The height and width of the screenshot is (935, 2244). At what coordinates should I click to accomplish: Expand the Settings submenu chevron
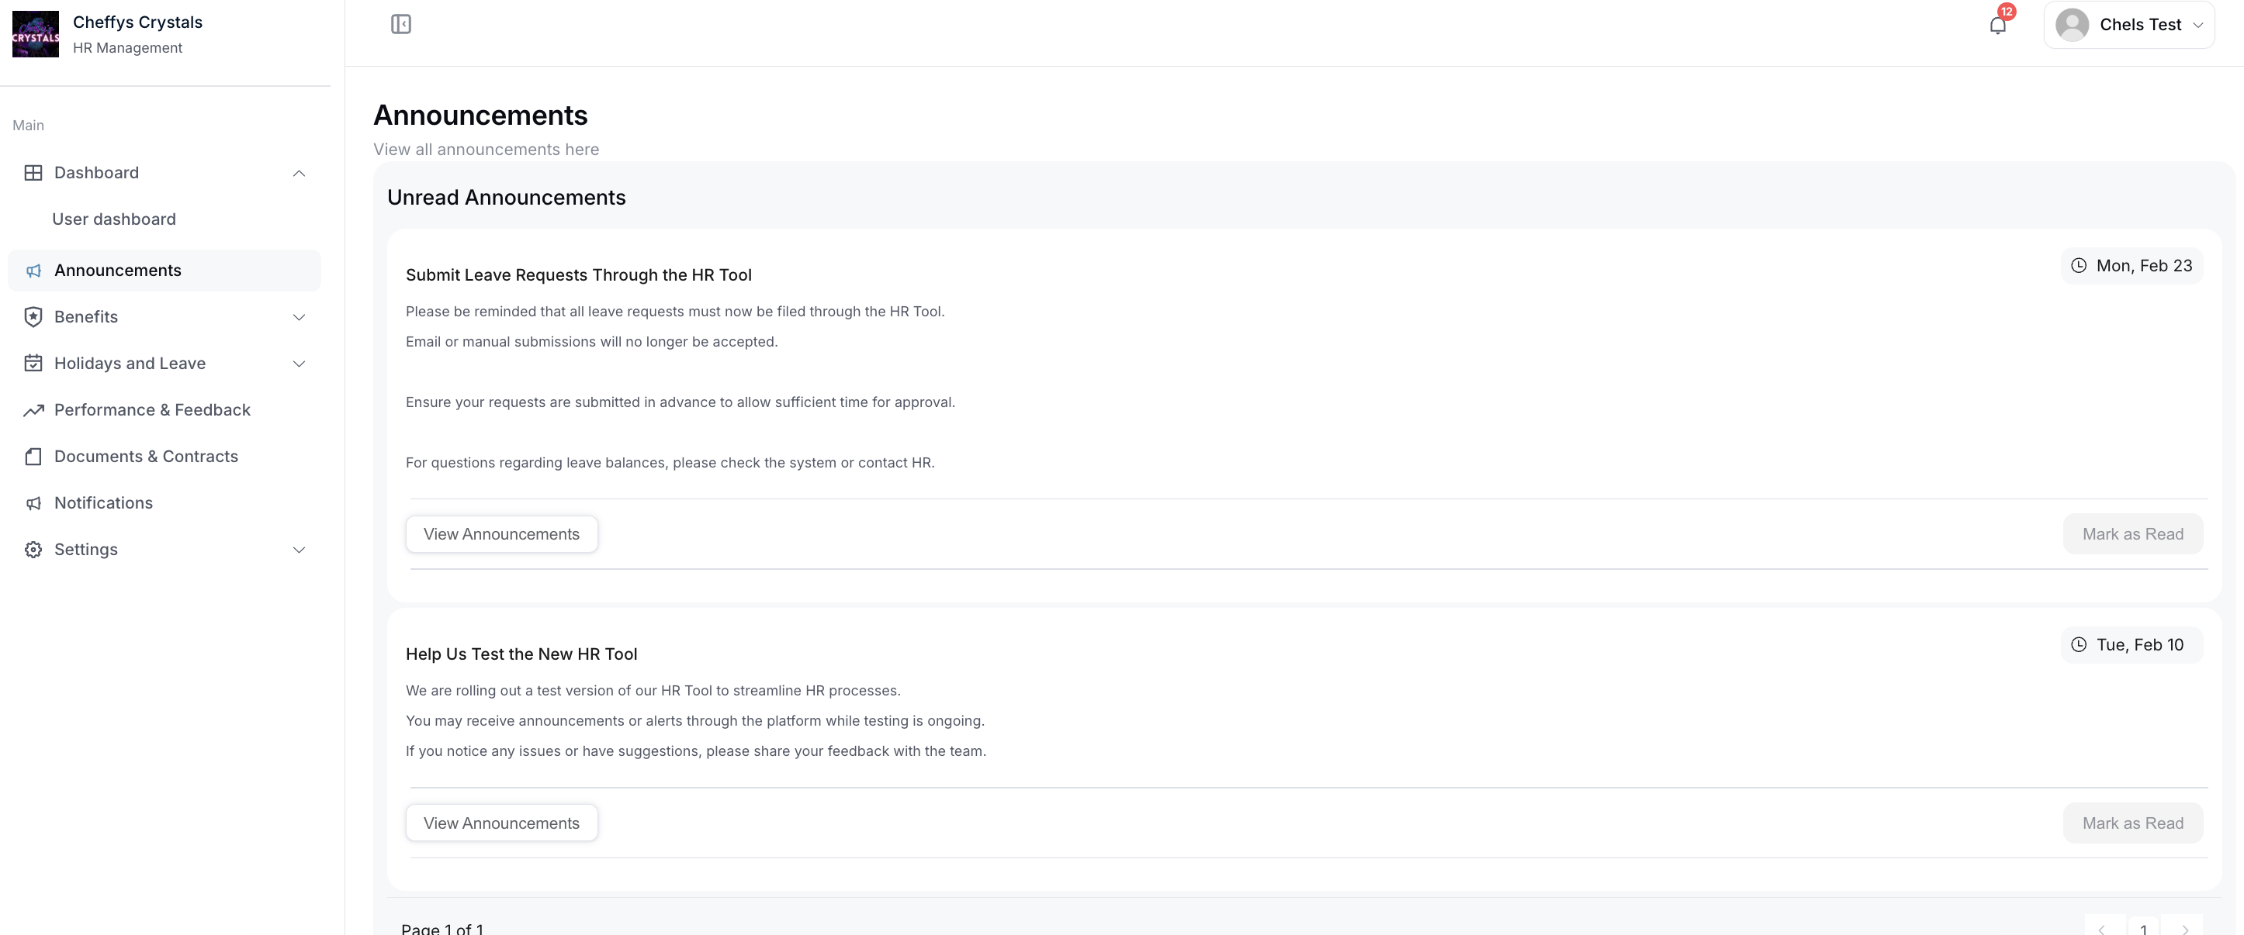coord(299,550)
